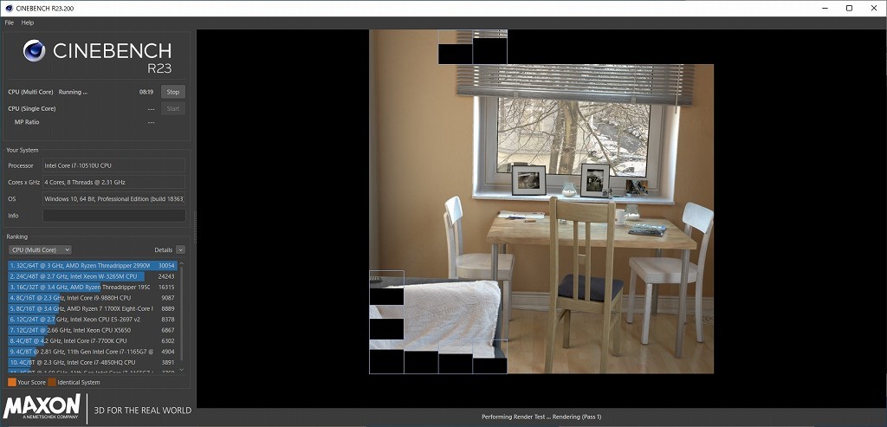The width and height of the screenshot is (887, 427).
Task: Select the Xeon E5-2697 v2 ranking entry
Action: pyautogui.click(x=93, y=319)
